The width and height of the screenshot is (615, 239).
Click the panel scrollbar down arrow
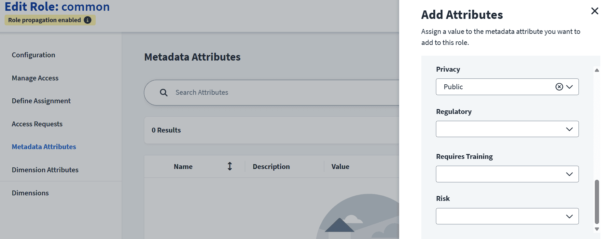597,229
